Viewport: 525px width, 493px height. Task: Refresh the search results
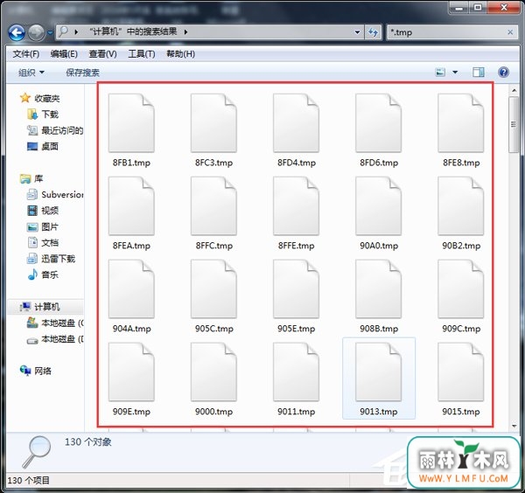373,32
